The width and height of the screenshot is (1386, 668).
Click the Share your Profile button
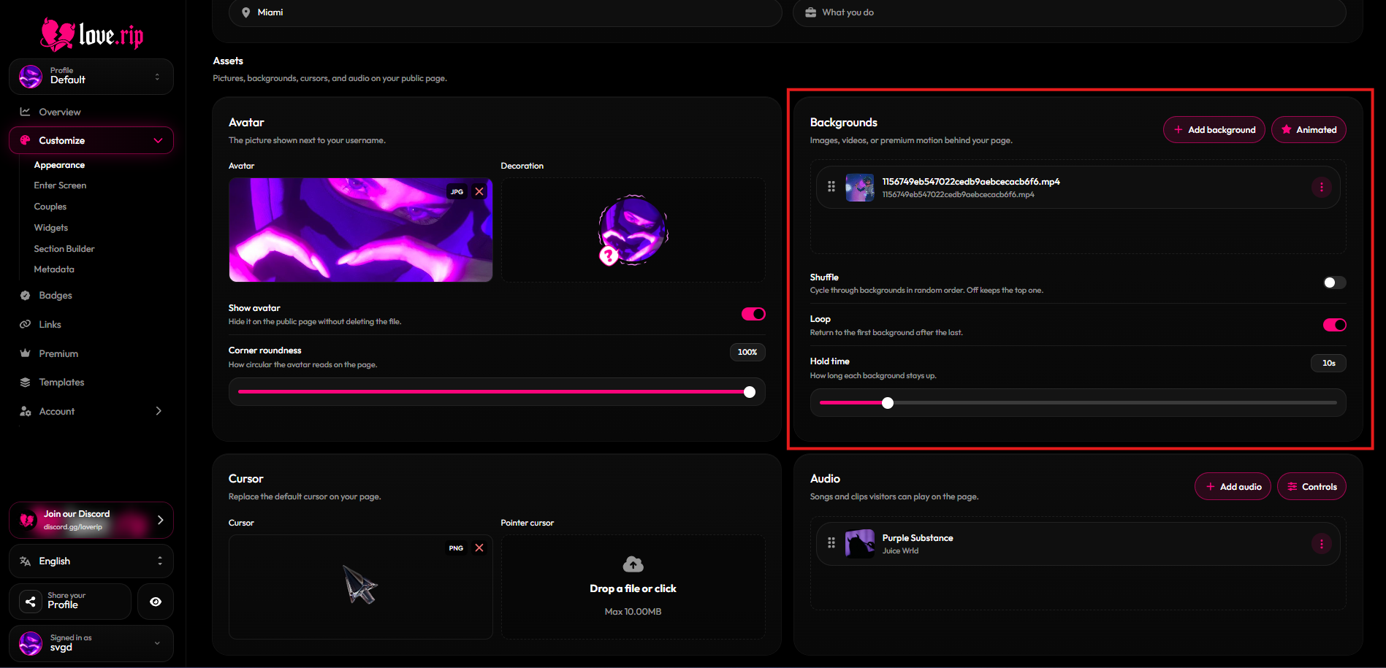tap(70, 602)
